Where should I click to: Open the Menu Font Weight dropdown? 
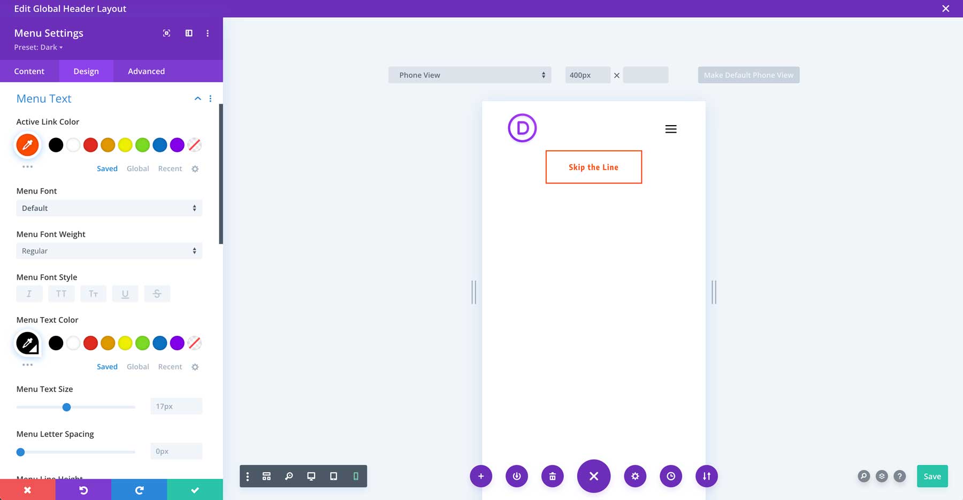pos(109,251)
